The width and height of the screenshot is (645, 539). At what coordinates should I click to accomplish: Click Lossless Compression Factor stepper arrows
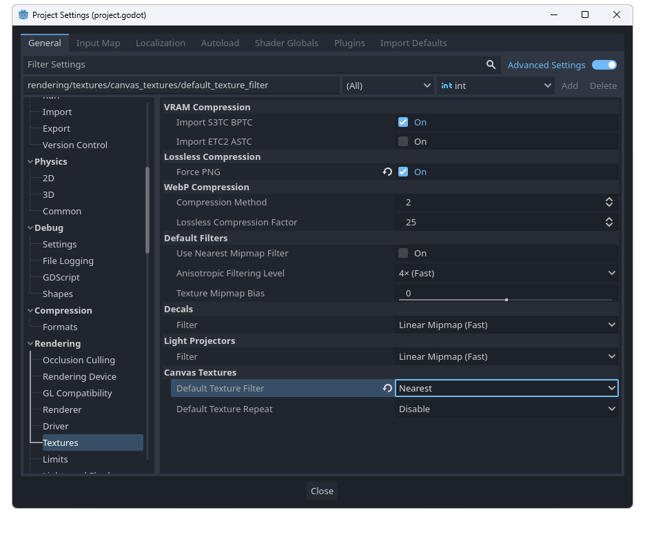[608, 222]
